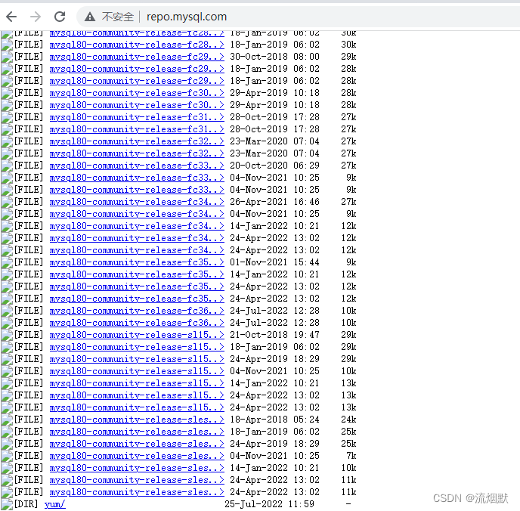
Task: Click file icon of fc35 14-Jan-2022 row
Action: [7, 274]
